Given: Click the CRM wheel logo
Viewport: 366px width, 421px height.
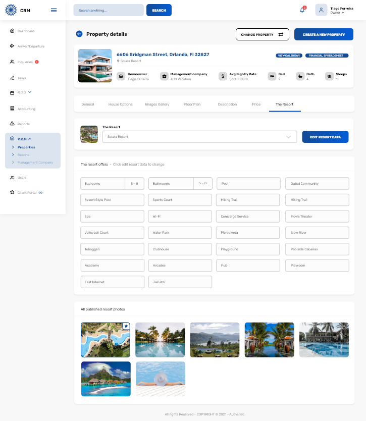Looking at the screenshot, I should [11, 10].
